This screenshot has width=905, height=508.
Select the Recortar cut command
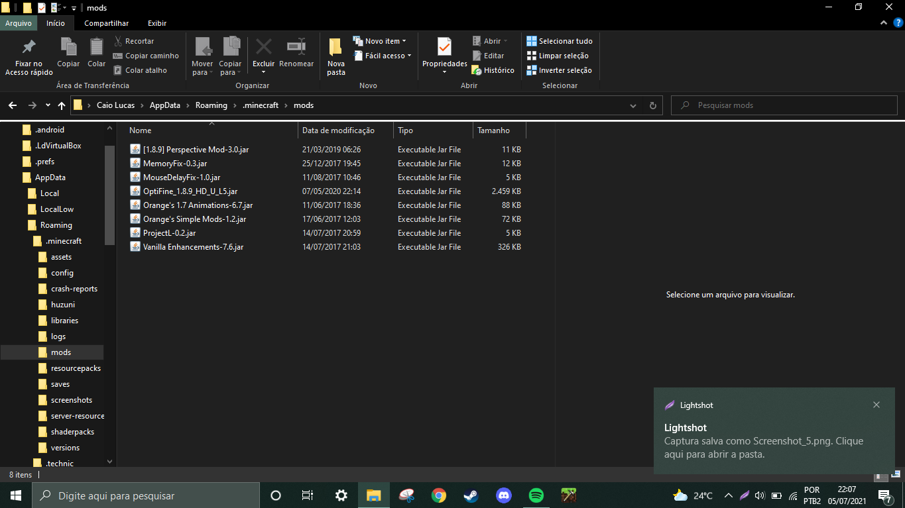coord(134,41)
